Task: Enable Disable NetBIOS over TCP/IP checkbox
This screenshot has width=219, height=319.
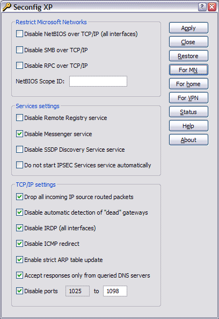Action: click(x=19, y=34)
